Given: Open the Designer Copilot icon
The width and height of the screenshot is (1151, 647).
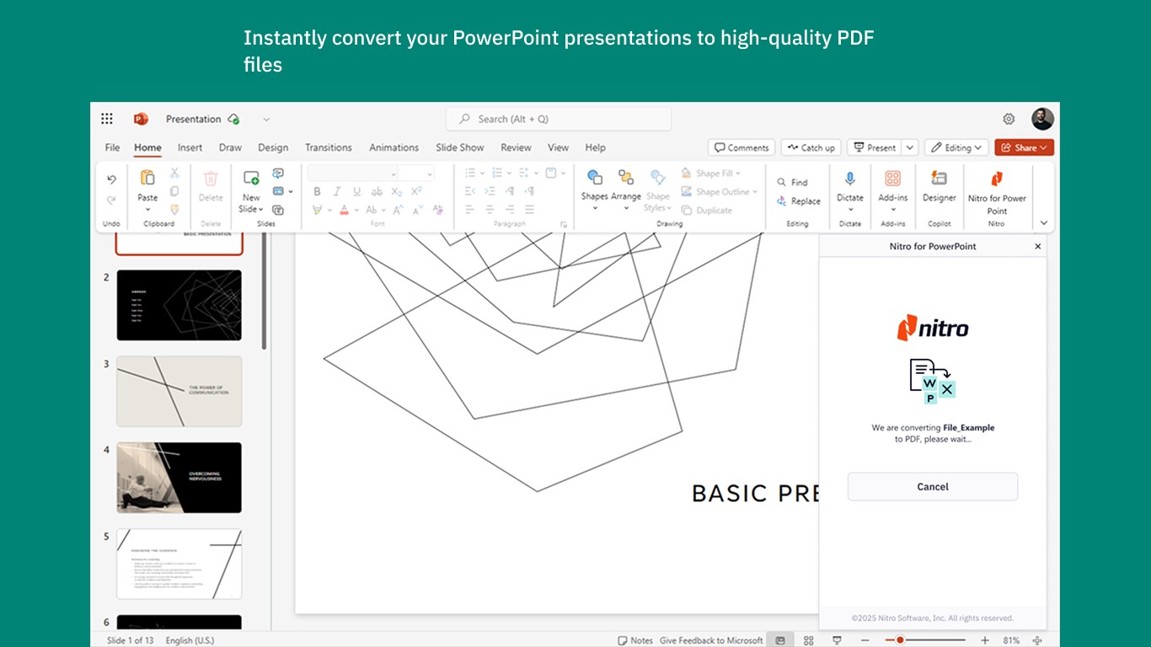Looking at the screenshot, I should pos(939,178).
